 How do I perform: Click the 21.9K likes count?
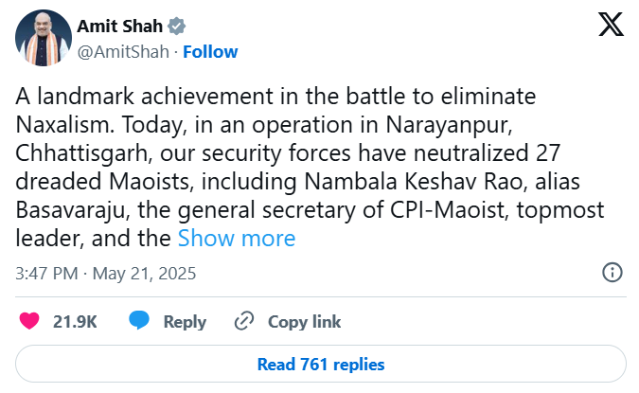(x=75, y=322)
